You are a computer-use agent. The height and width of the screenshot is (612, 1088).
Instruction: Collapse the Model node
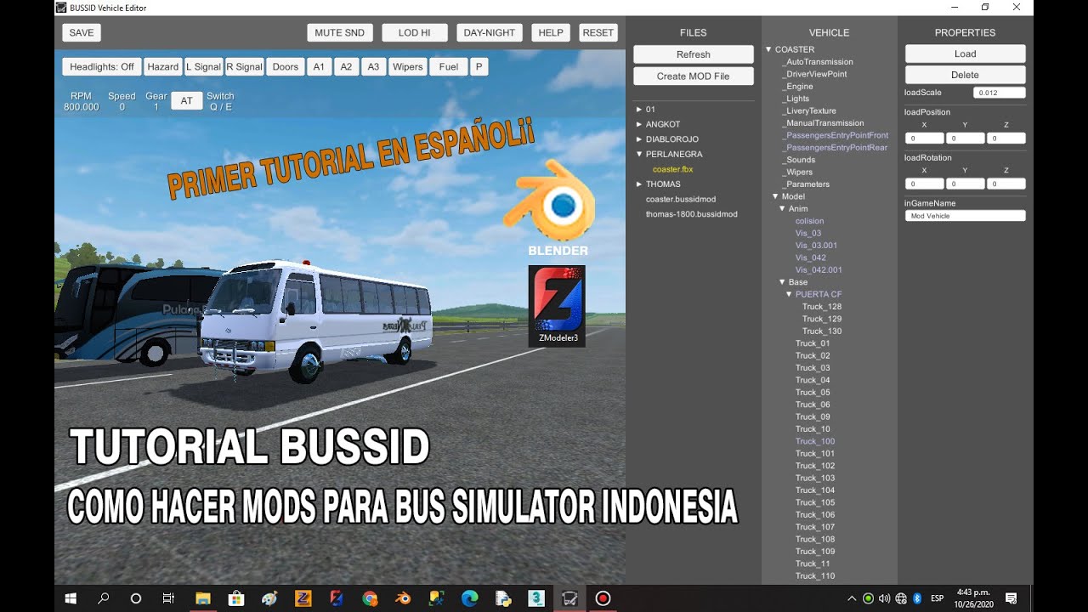pos(774,196)
